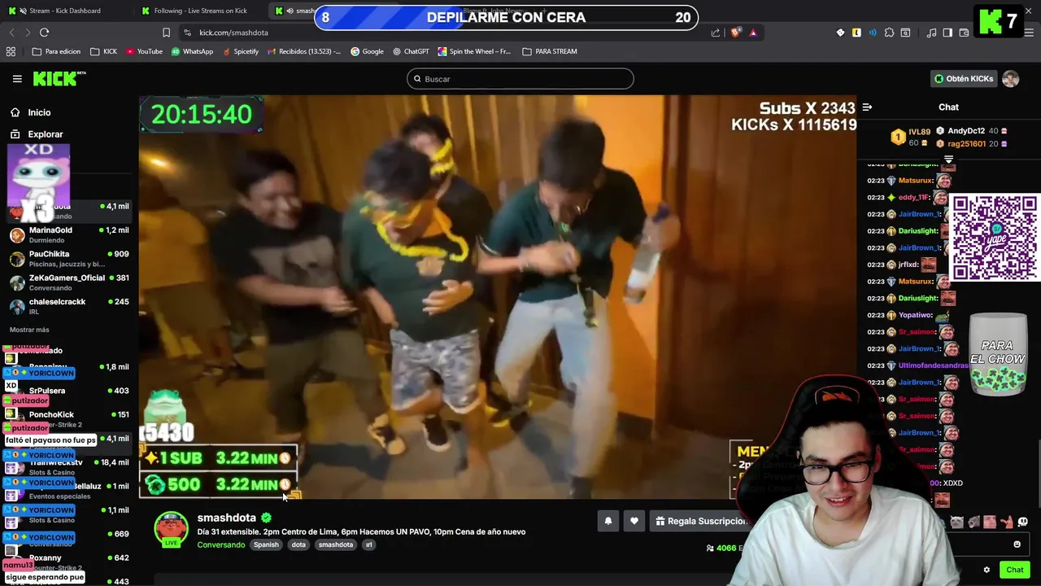Click the irl tag
The height and width of the screenshot is (586, 1041).
coord(368,544)
